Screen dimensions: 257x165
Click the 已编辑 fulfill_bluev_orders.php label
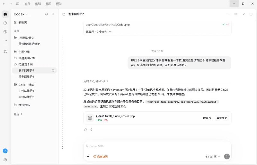(x=115, y=116)
